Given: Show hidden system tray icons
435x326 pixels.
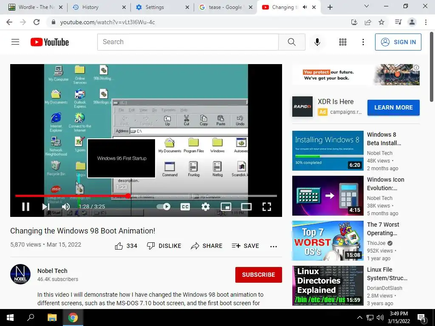Looking at the screenshot, I should pos(359,318).
